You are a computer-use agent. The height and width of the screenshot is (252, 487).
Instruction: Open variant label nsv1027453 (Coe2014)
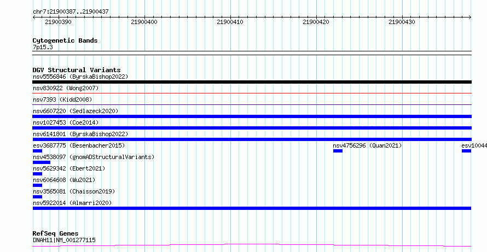tap(66, 122)
